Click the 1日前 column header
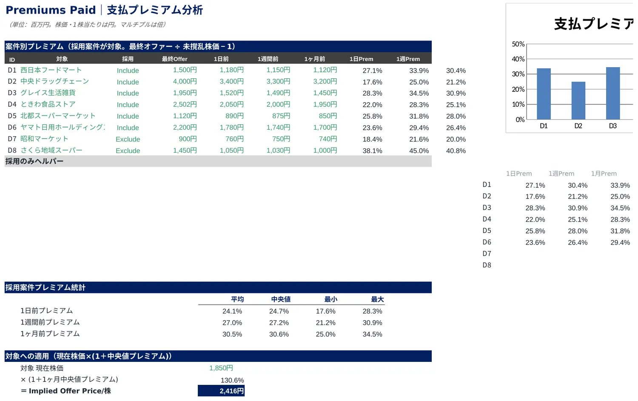Screen dimensions: 638x401 [221, 59]
